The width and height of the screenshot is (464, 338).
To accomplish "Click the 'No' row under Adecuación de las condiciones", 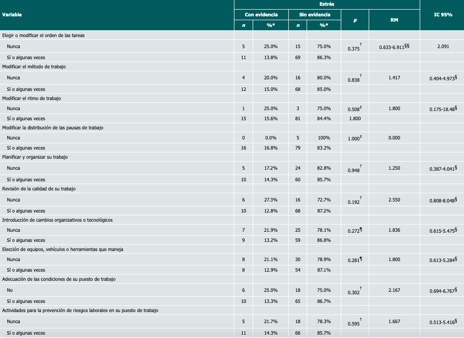I will pos(10,290).
